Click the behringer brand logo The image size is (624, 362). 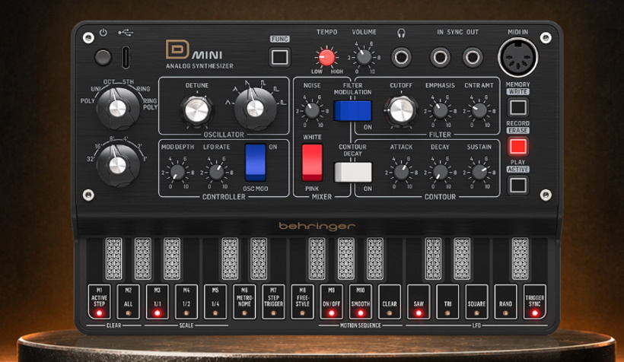point(317,227)
